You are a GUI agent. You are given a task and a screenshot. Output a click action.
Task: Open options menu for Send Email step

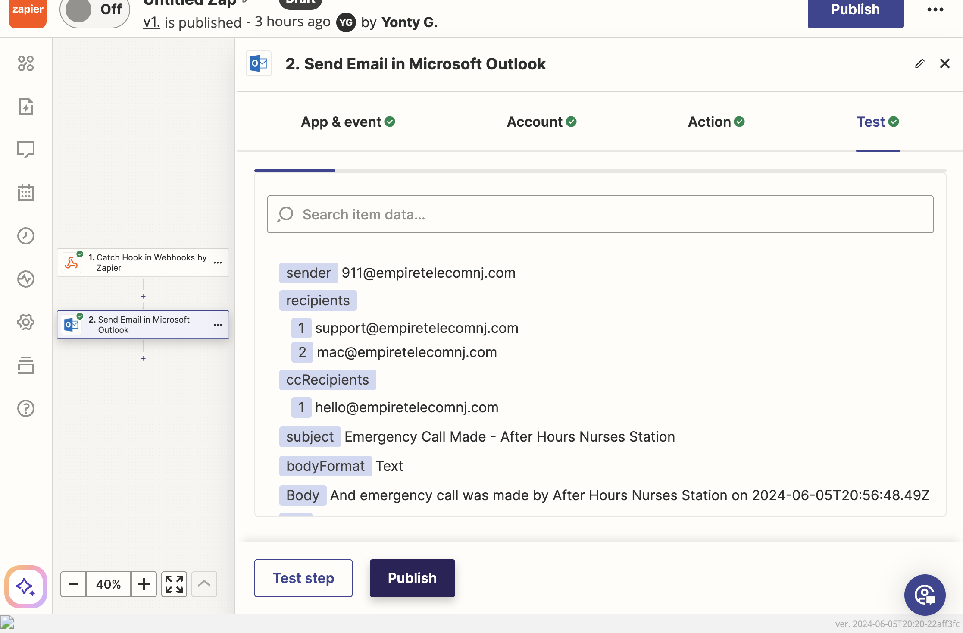click(x=218, y=325)
